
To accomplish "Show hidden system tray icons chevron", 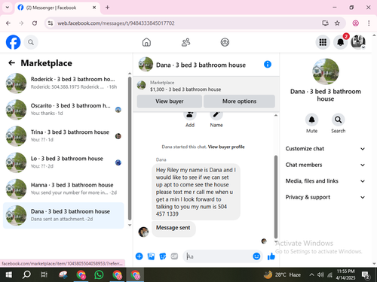I will pos(311,274).
